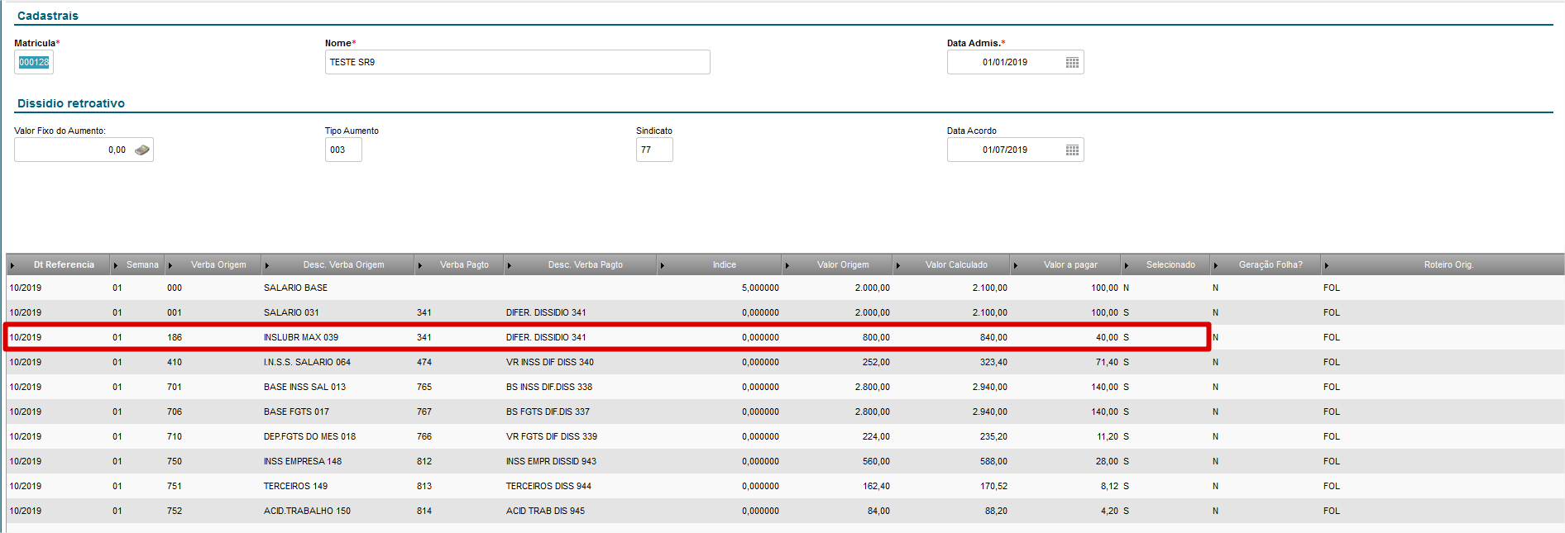Click Valor Calculado value 88,20
The image size is (1565, 533).
(996, 511)
